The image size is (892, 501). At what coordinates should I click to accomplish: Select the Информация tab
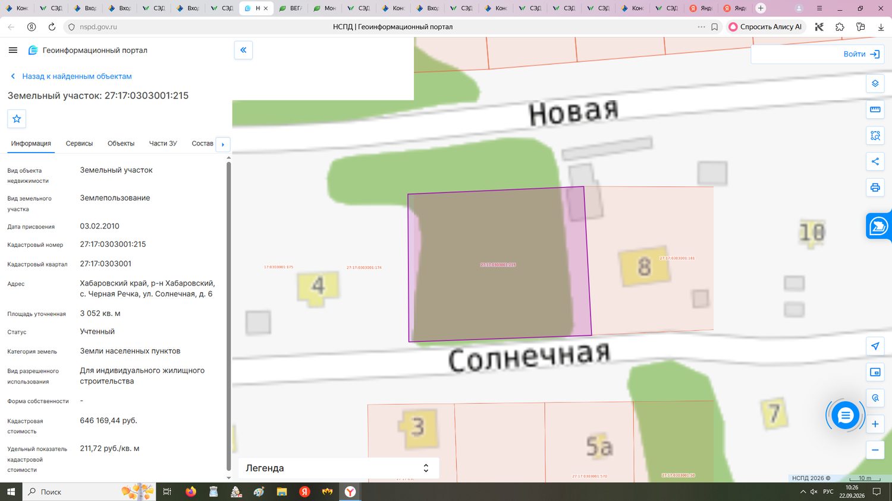pos(31,144)
